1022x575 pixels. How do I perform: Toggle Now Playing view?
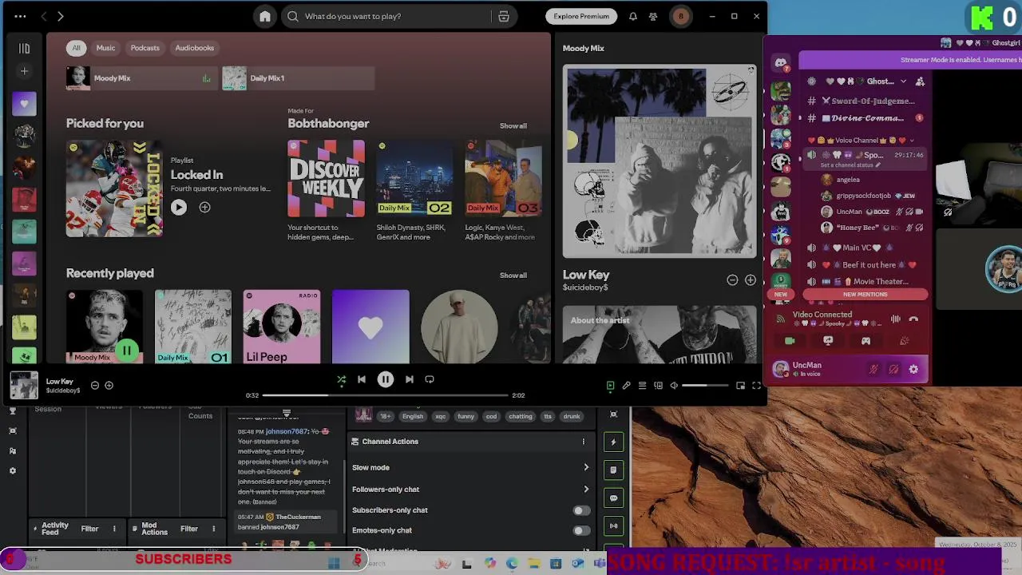(x=610, y=386)
